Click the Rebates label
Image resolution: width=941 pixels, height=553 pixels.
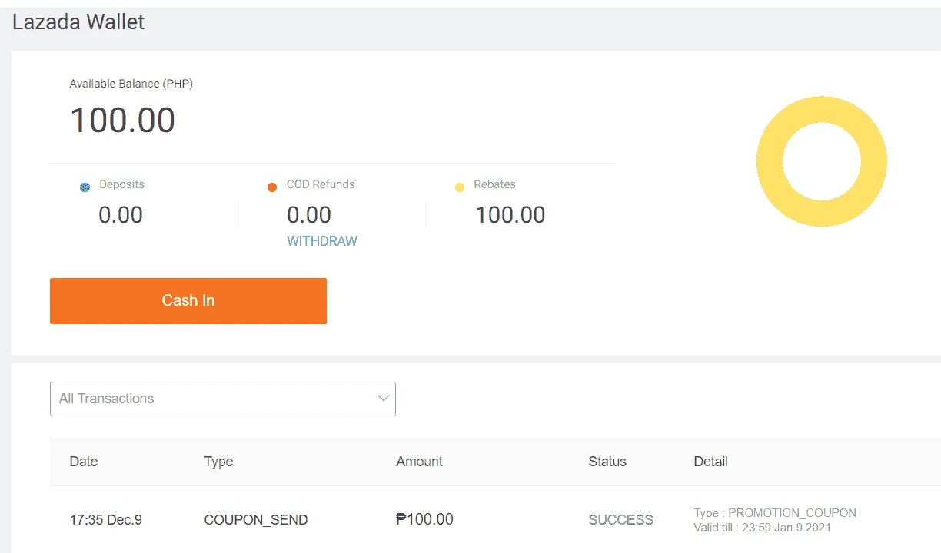click(x=494, y=184)
